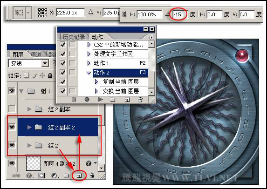267x189 pixels.
Task: Expand the CS2 中的新增功能 action
Action: [89, 45]
